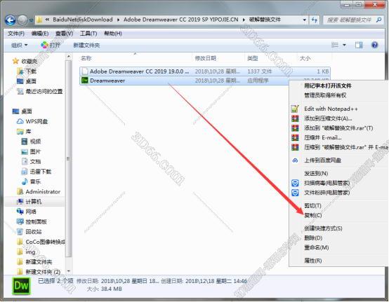The image size is (389, 302).
Task: Click the address bar refresh icon
Action: coord(315,20)
